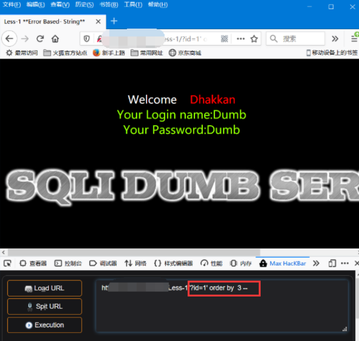Click the shield tracking protection icon
Screen dimensions: 359x341
pos(86,39)
